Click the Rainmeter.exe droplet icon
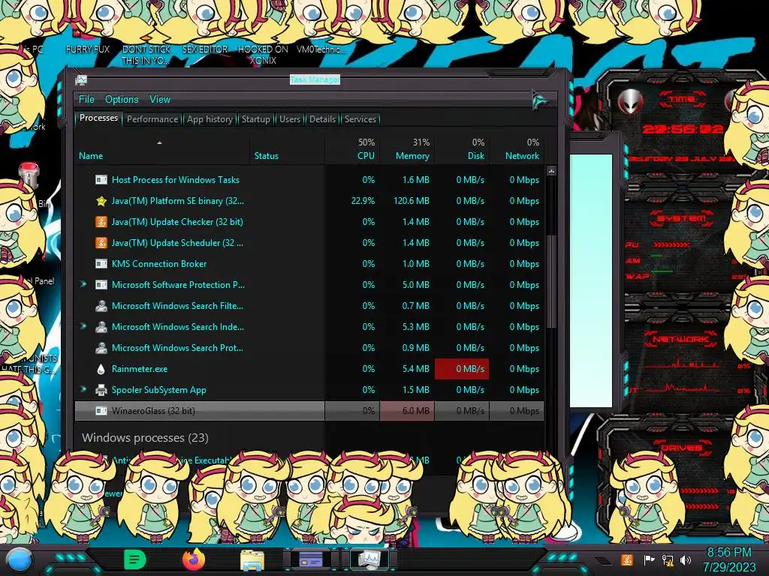769x576 pixels. (x=101, y=369)
